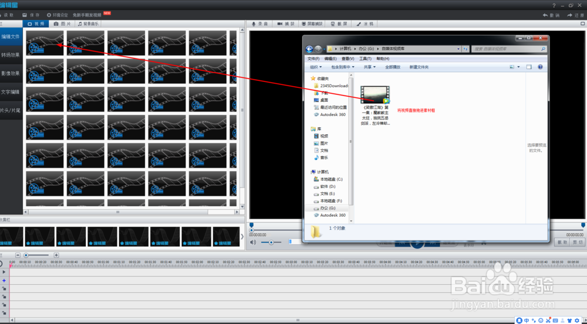Open the 工具(T) Explorer menu
This screenshot has height=324, width=587.
[365, 59]
